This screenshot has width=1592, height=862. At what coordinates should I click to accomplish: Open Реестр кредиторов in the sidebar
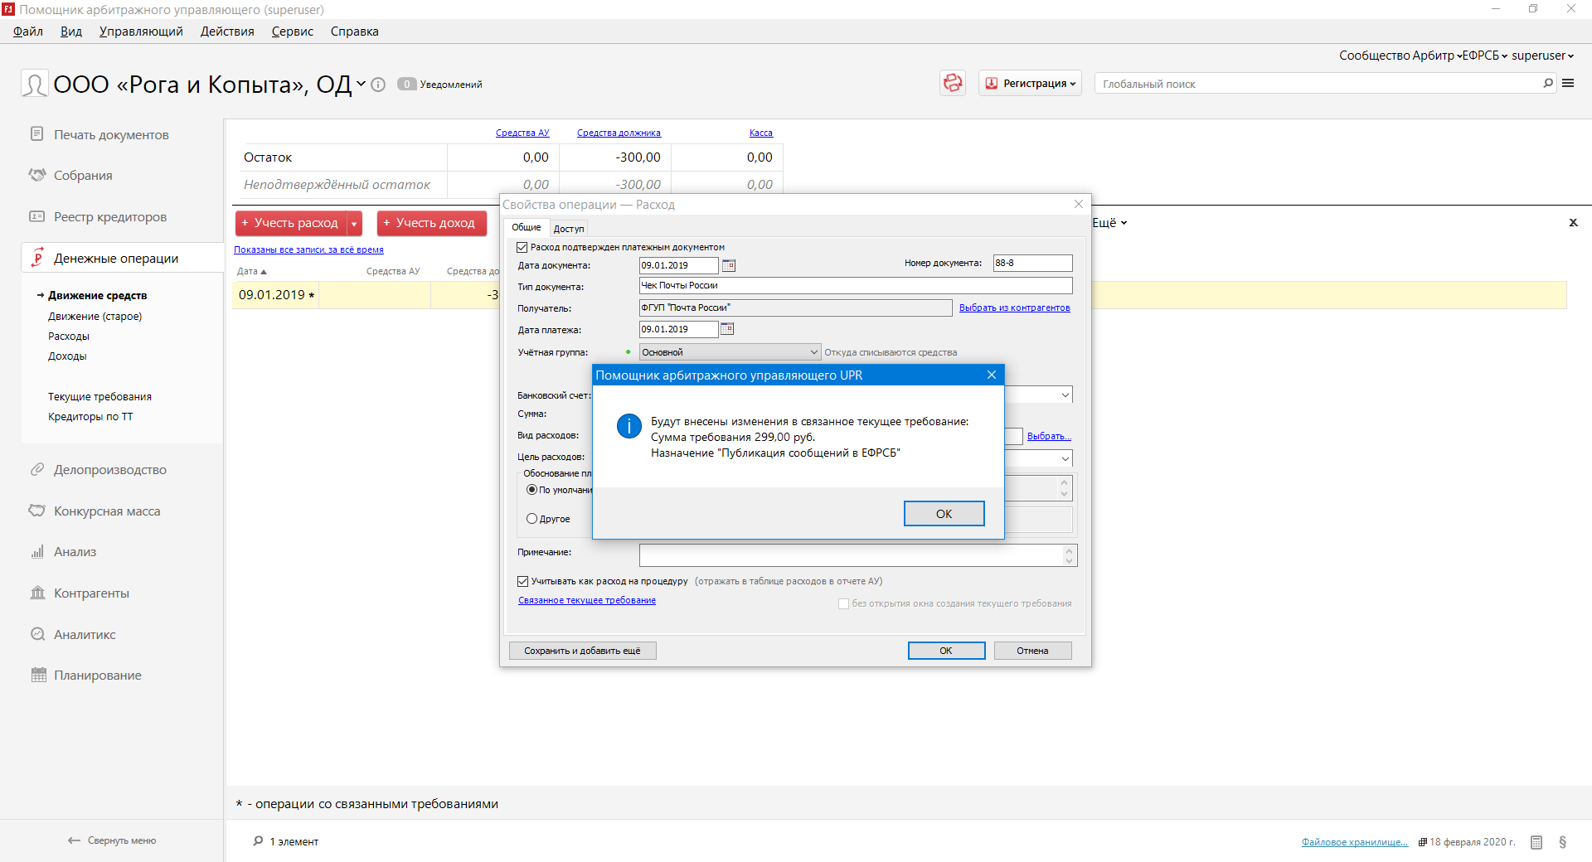[109, 217]
